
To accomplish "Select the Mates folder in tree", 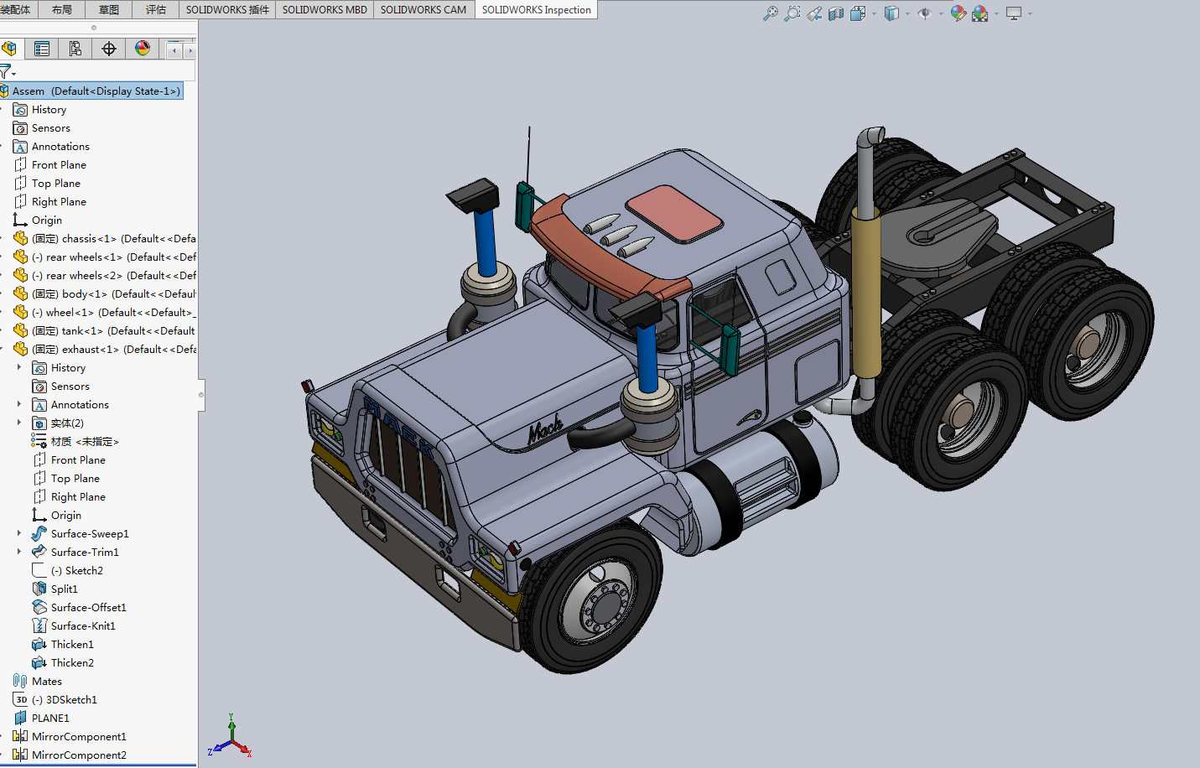I will pyautogui.click(x=46, y=681).
